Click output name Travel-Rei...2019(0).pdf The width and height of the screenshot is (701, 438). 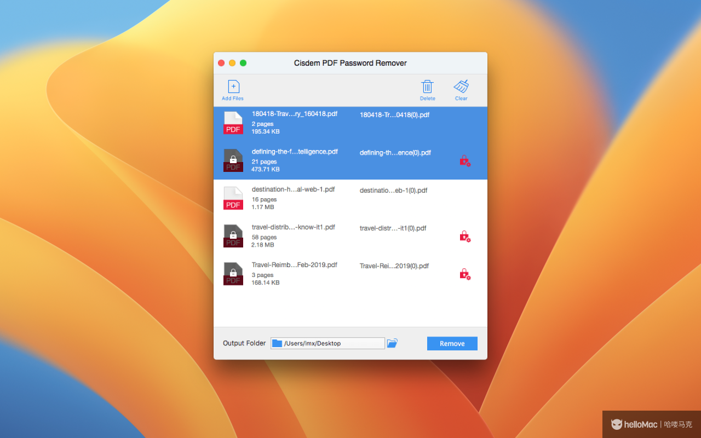(394, 266)
